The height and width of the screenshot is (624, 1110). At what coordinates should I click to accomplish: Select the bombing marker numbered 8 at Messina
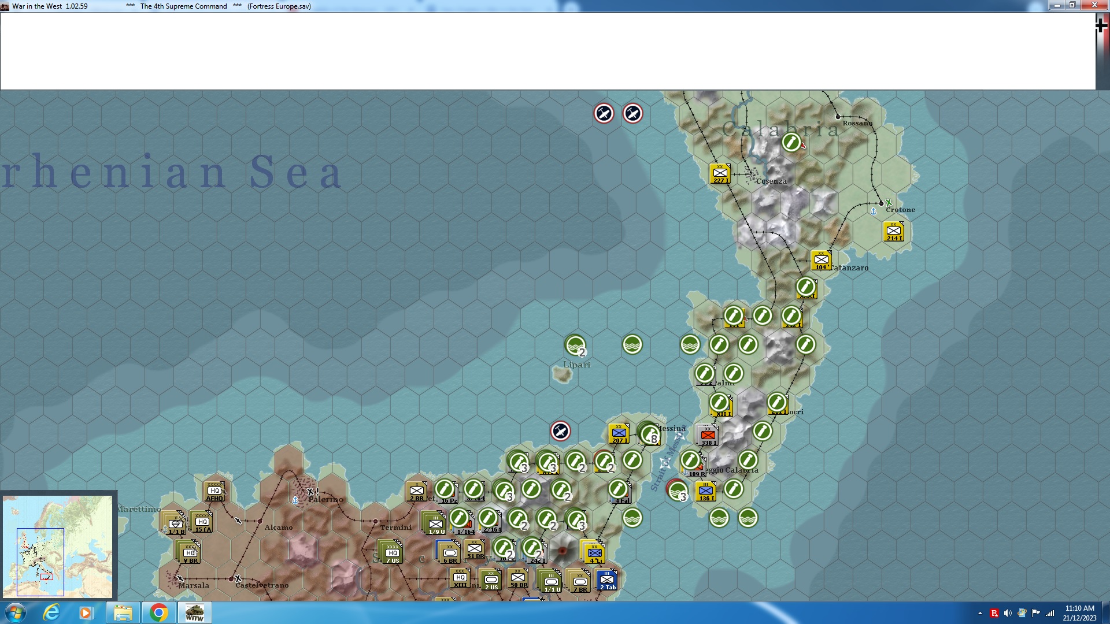point(650,434)
